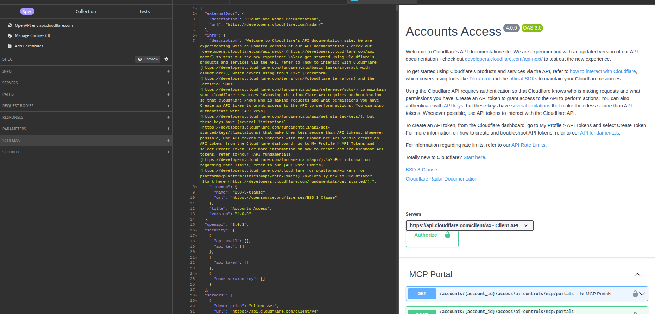Expand the RESPONSES section plus icon

point(168,117)
